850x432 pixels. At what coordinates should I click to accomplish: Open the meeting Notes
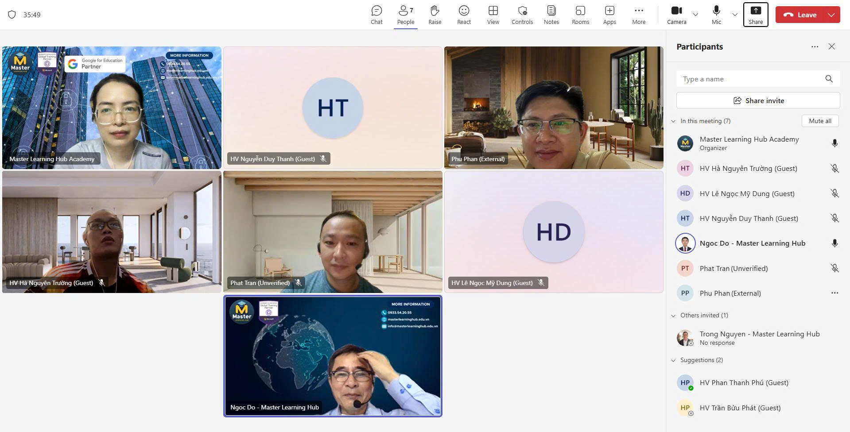[x=551, y=15]
